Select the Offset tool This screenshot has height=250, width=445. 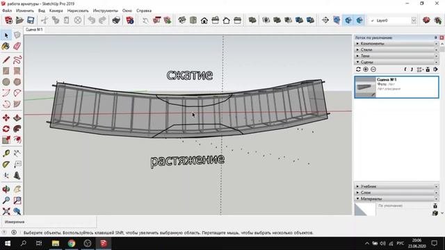[x=17, y=140]
